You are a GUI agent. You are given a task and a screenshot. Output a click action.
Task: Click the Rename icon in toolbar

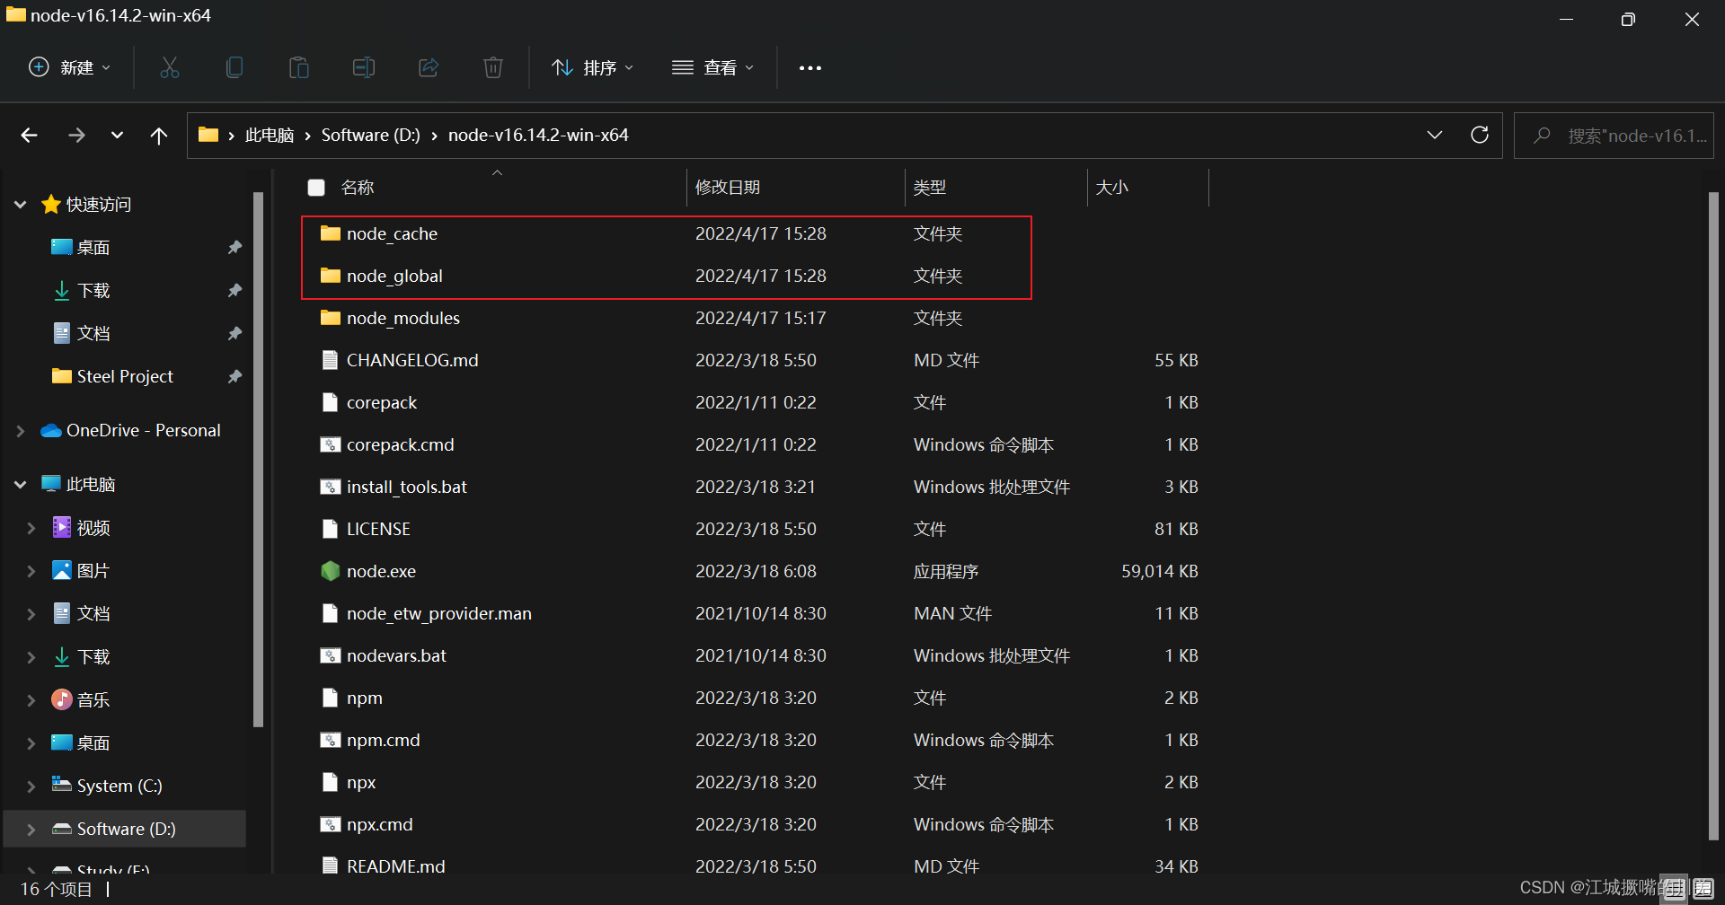click(364, 67)
